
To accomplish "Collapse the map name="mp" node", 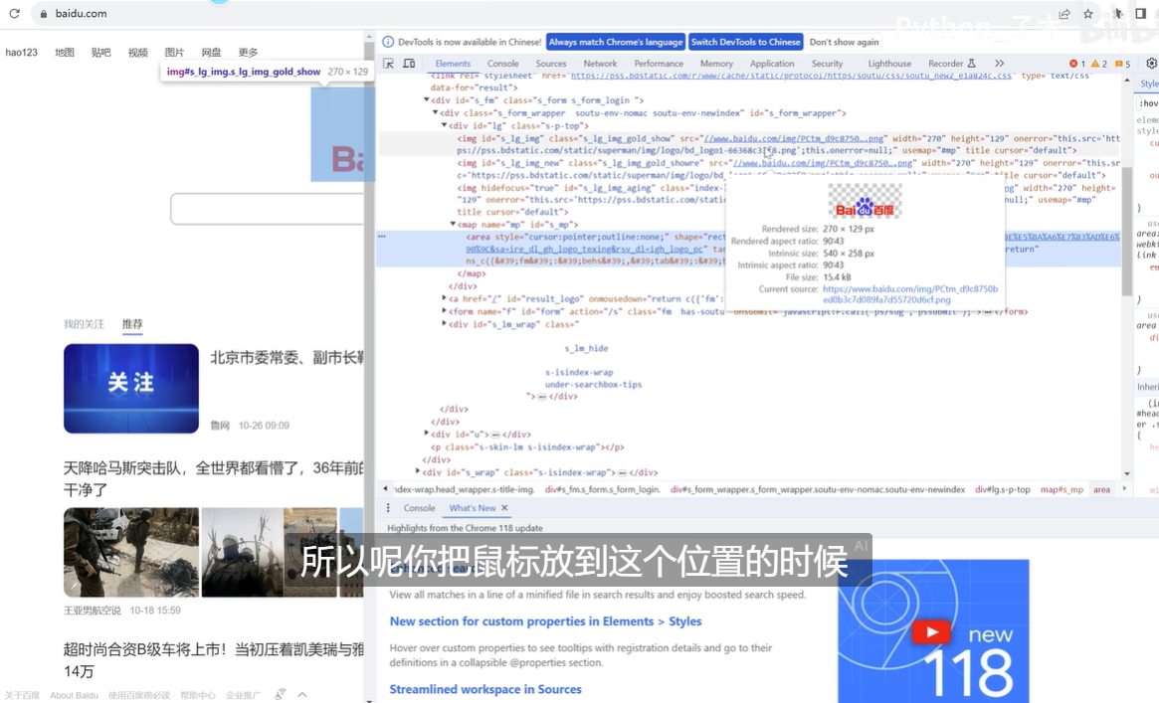I will coord(453,224).
